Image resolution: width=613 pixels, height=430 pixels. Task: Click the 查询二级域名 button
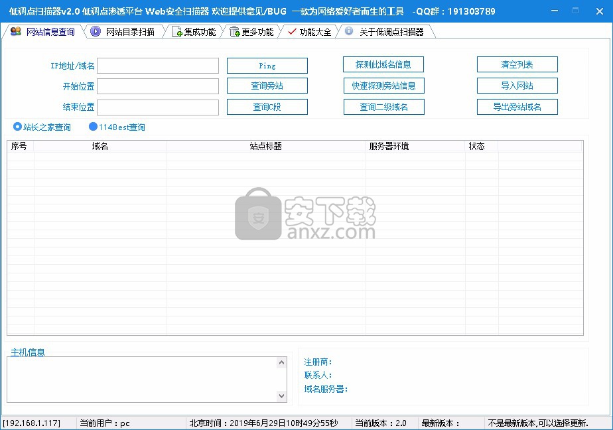pyautogui.click(x=384, y=107)
